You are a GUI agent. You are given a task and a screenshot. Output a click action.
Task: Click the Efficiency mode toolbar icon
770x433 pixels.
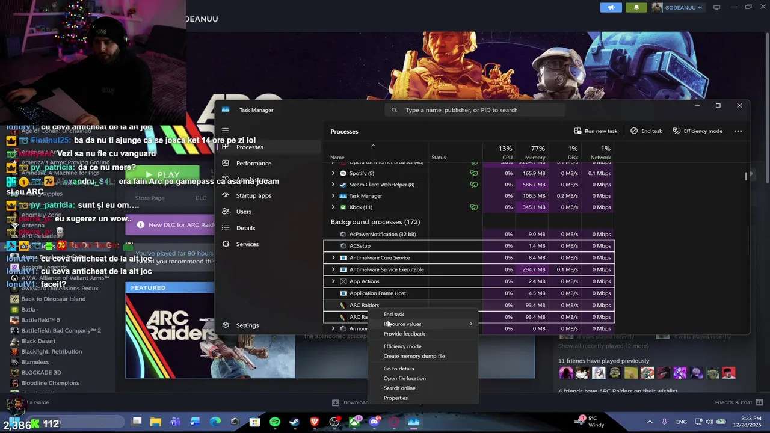point(677,131)
